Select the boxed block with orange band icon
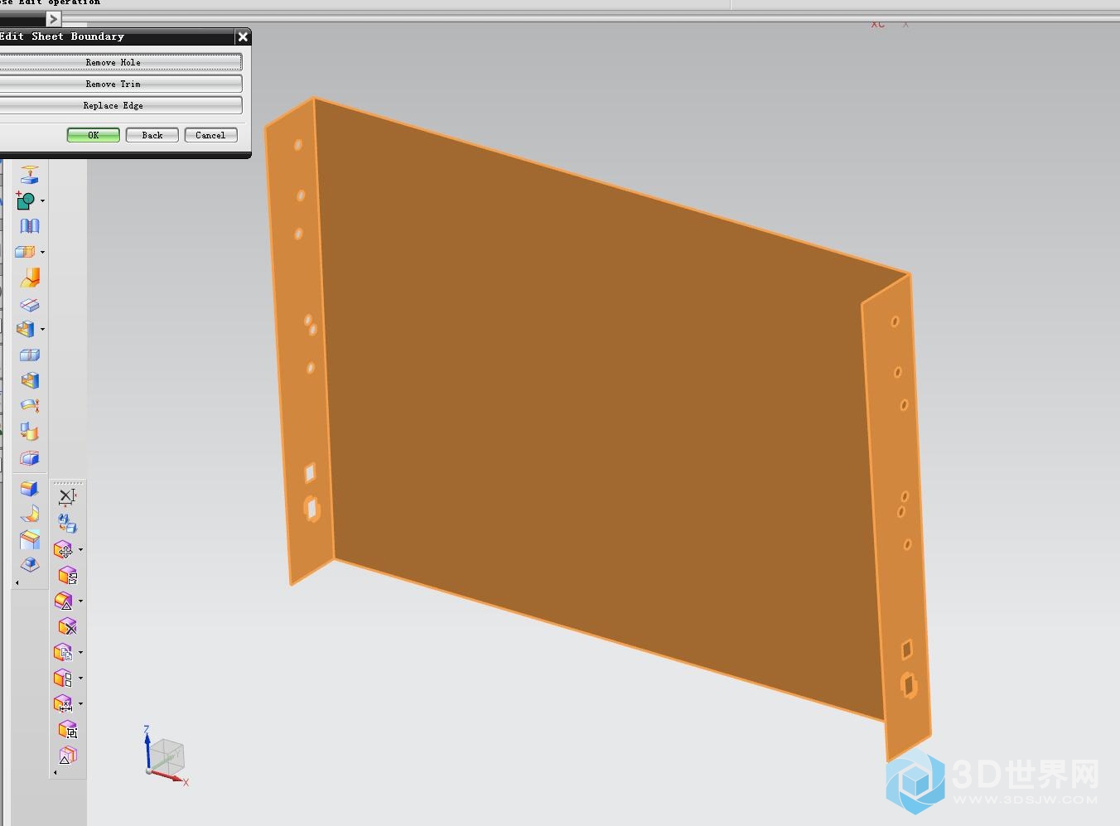This screenshot has height=826, width=1120. [30, 539]
